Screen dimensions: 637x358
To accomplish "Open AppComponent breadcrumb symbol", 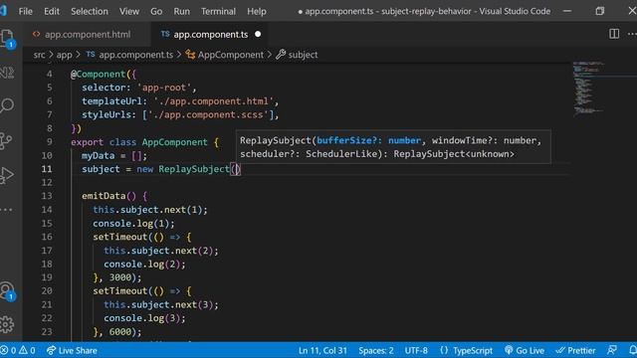I will [x=225, y=55].
